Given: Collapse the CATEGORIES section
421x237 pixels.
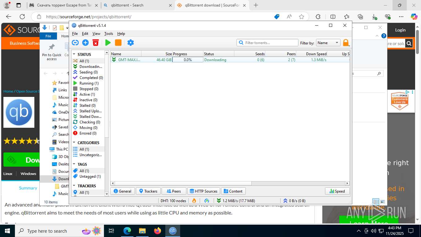Looking at the screenshot, I should tap(74, 143).
